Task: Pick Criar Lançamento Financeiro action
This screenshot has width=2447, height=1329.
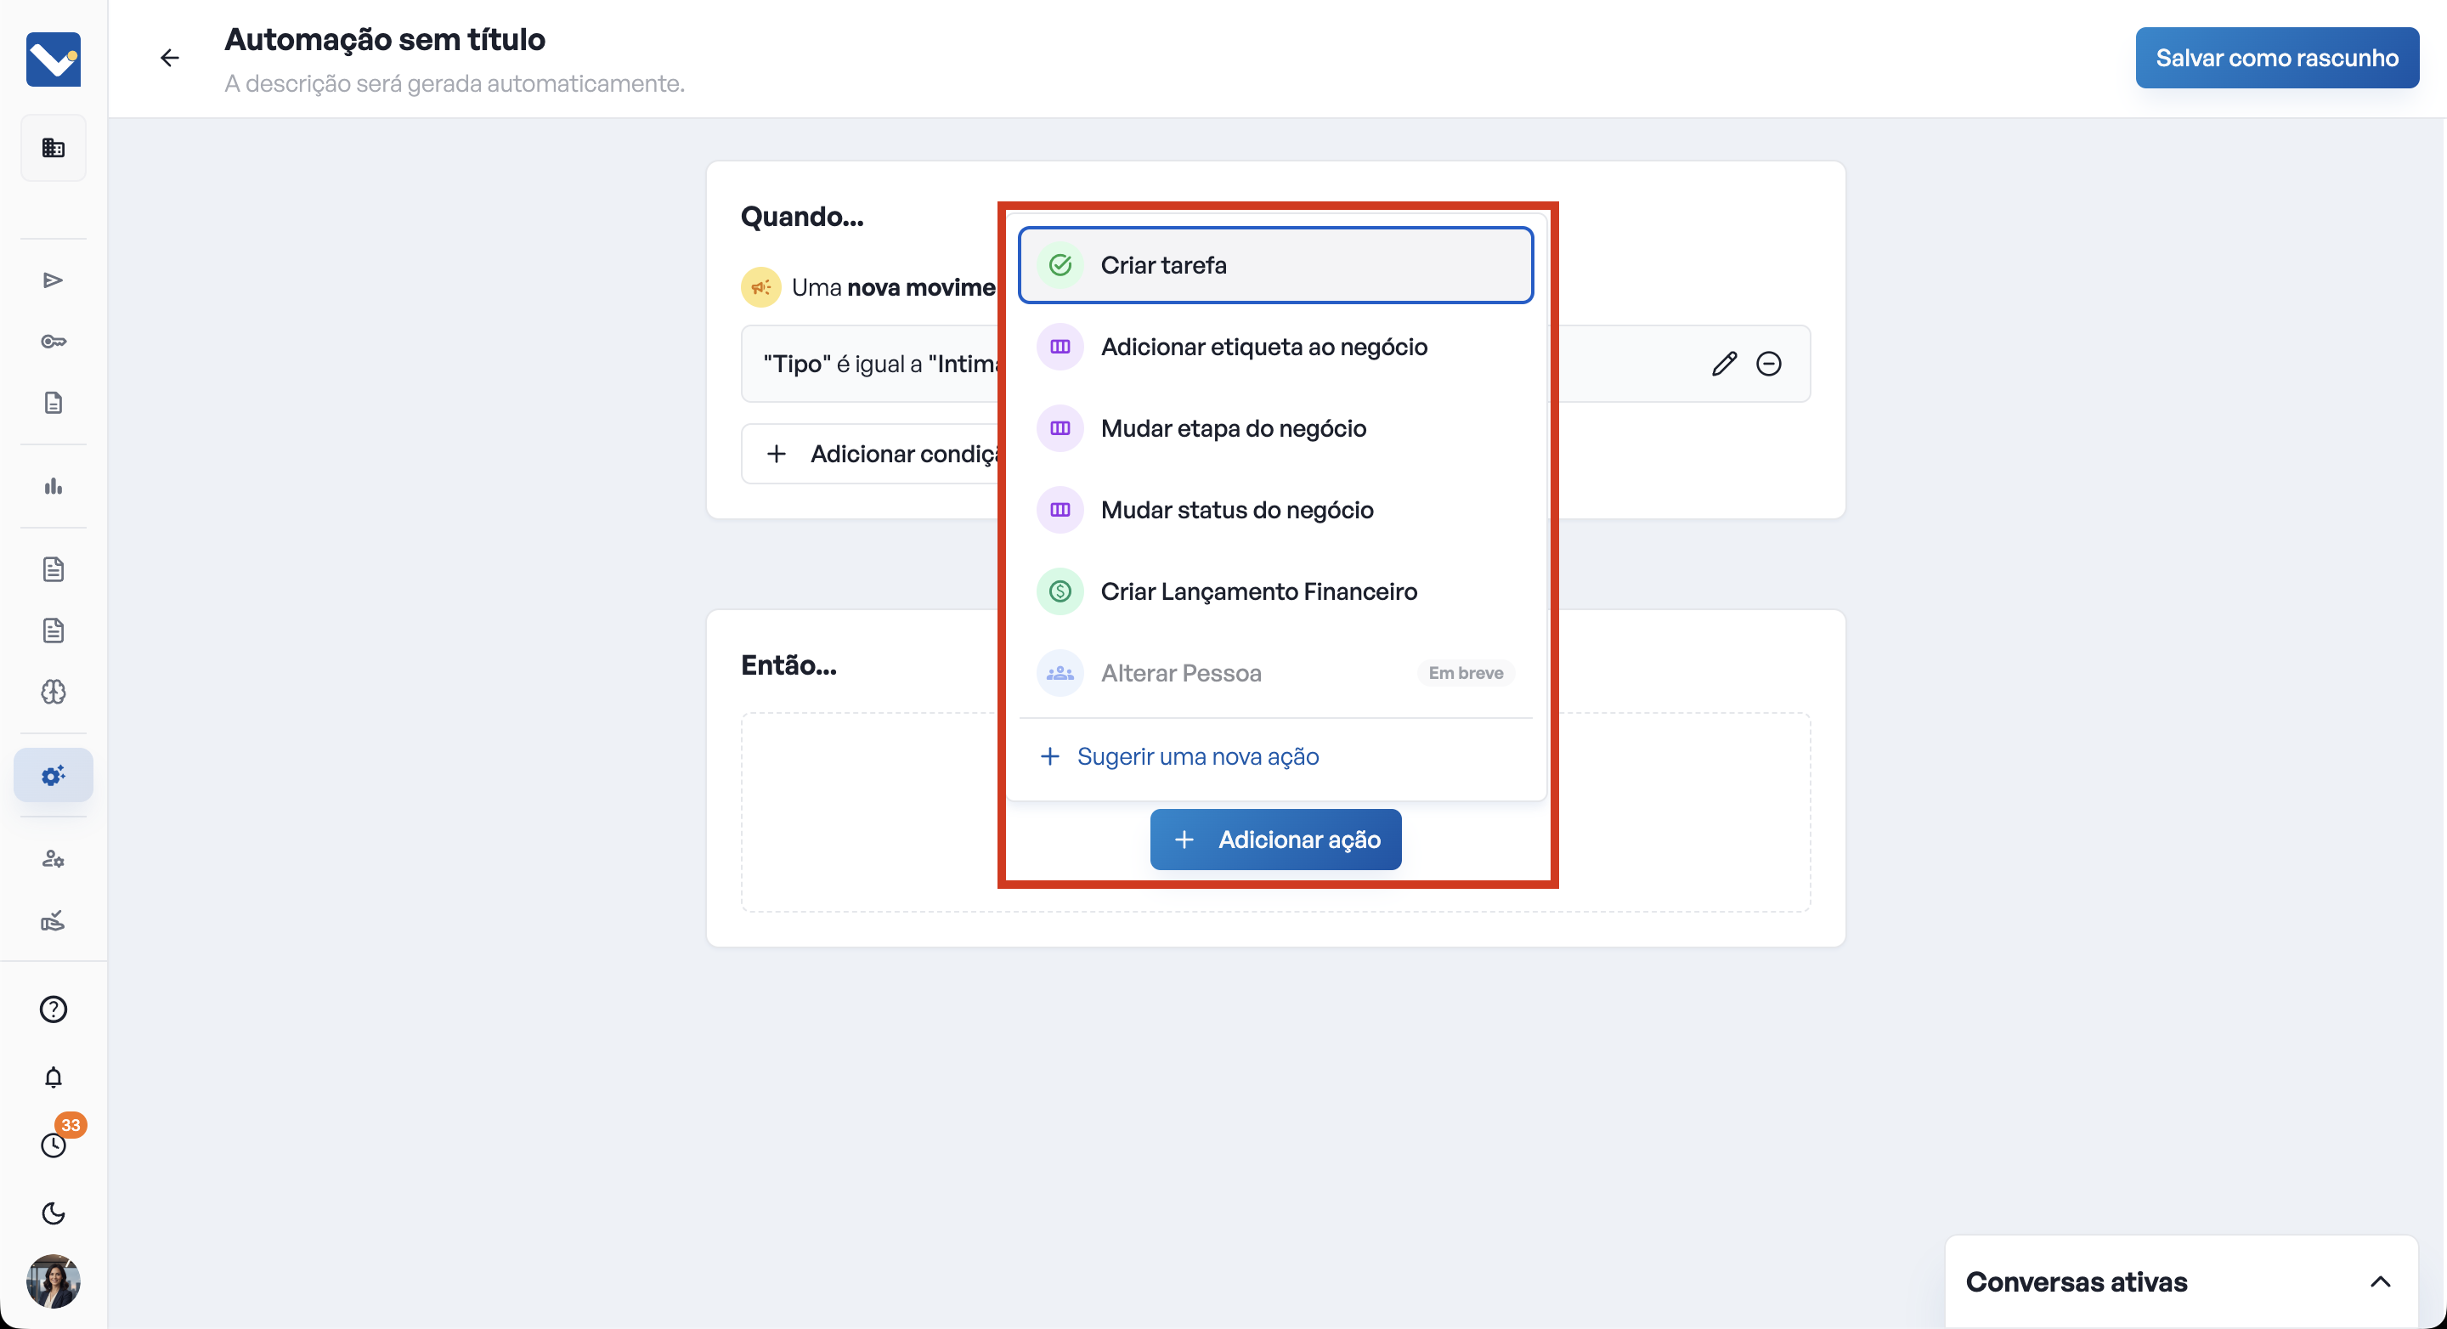Action: pyautogui.click(x=1257, y=591)
